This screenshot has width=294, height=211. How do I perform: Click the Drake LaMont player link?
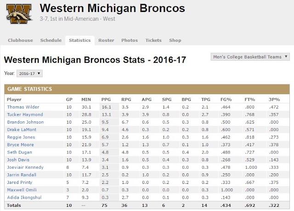pyautogui.click(x=22, y=130)
